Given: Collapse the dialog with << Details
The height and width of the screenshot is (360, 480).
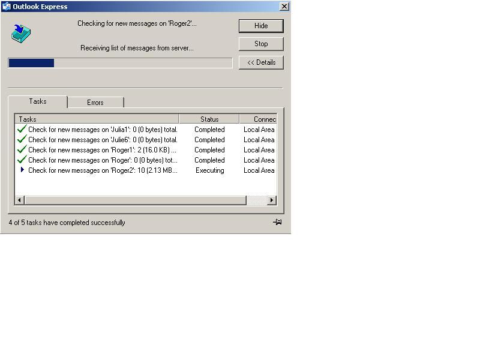Looking at the screenshot, I should coord(261,62).
